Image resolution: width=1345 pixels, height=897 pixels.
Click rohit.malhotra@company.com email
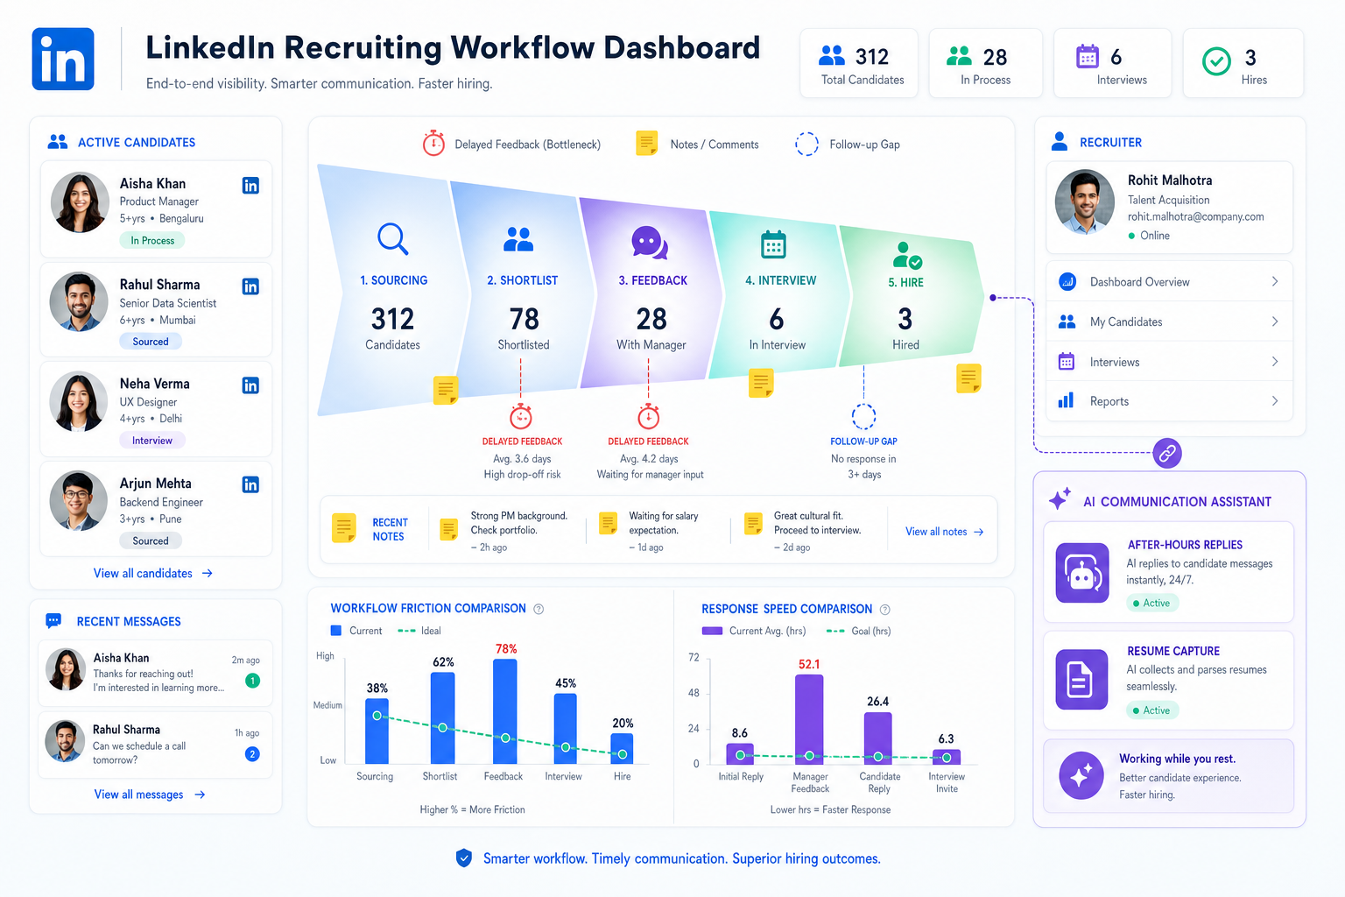click(x=1195, y=216)
